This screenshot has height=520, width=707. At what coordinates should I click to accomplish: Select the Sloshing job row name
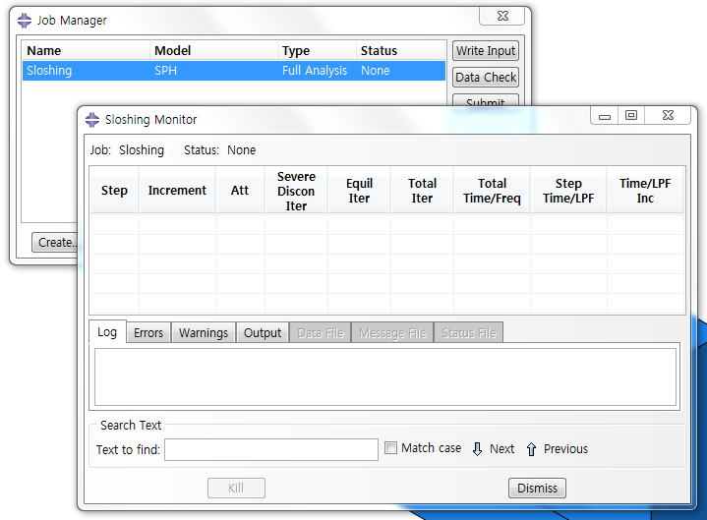tap(49, 71)
